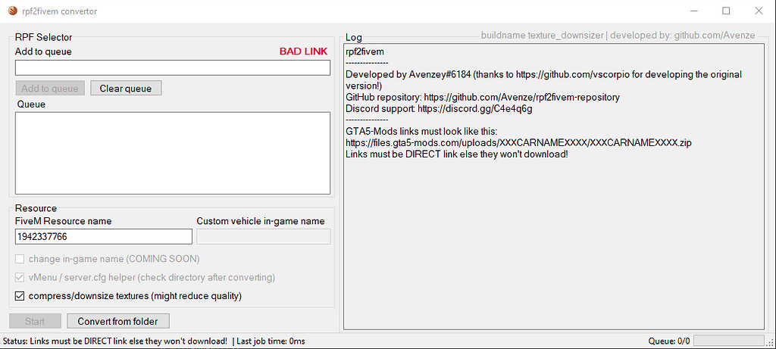Click the window resize grip at bottom corner
Image resolution: width=776 pixels, height=349 pixels.
pyautogui.click(x=771, y=343)
